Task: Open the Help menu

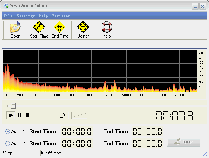Action: click(x=43, y=16)
